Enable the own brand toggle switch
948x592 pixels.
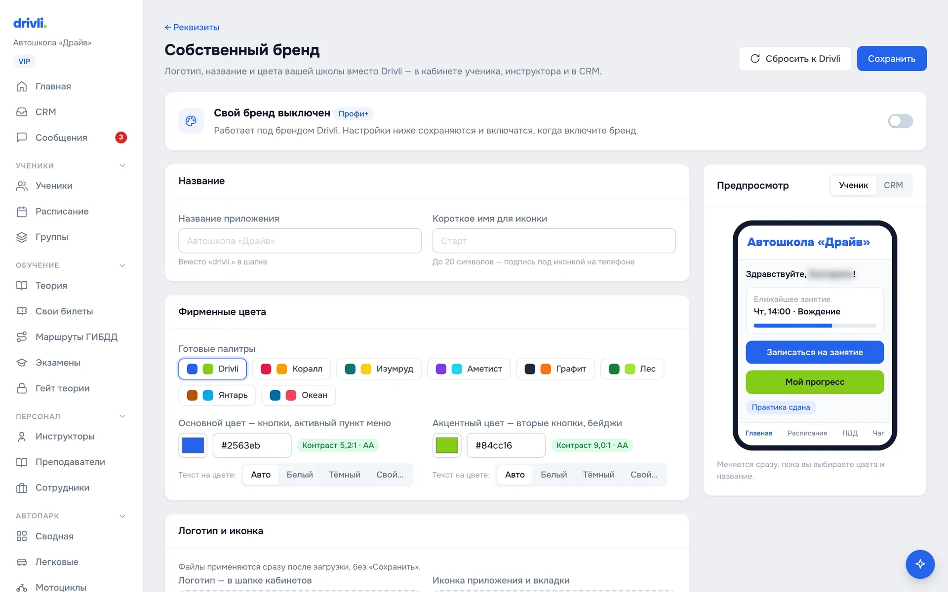(x=900, y=121)
